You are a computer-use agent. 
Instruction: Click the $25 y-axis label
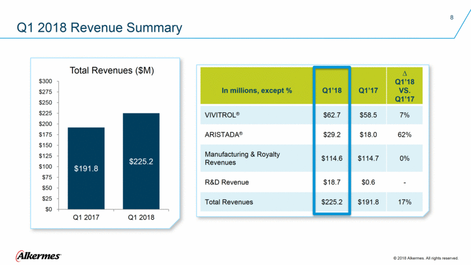click(x=47, y=199)
